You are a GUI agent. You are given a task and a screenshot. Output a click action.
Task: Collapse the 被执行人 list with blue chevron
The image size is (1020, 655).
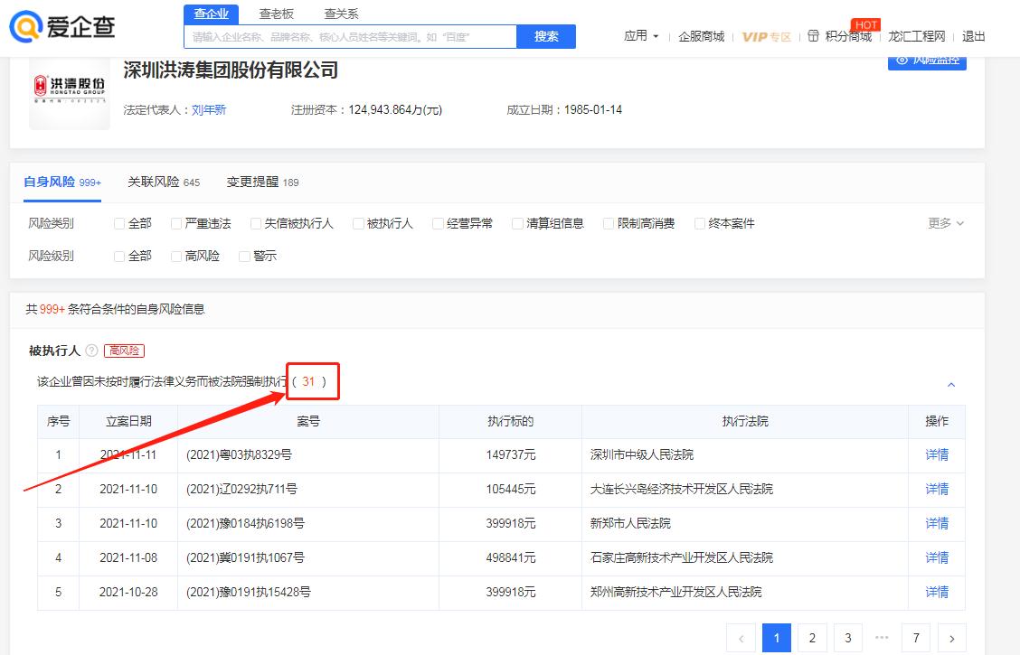[950, 384]
